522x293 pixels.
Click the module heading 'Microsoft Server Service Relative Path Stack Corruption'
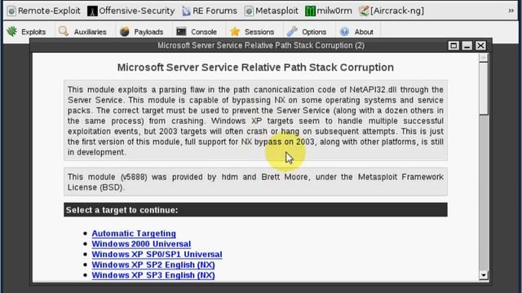pyautogui.click(x=255, y=68)
